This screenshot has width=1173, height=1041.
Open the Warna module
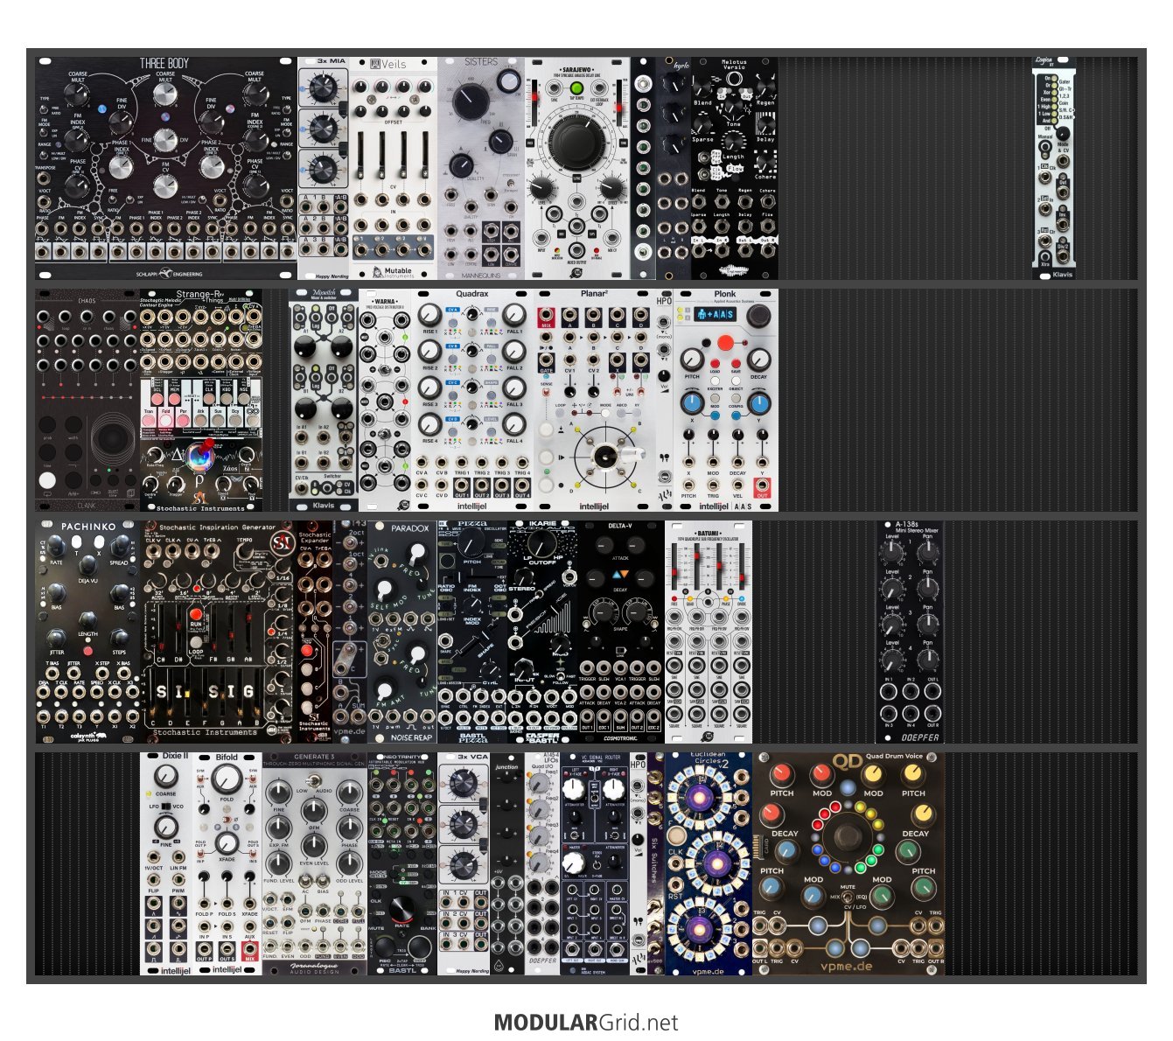(x=385, y=401)
